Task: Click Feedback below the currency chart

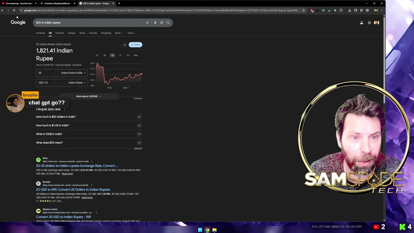Action: coord(138,98)
